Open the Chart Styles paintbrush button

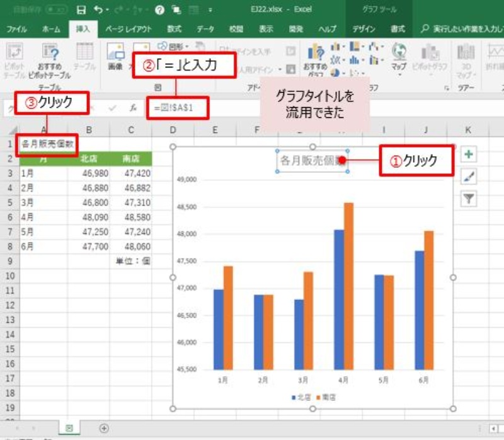pos(469,177)
